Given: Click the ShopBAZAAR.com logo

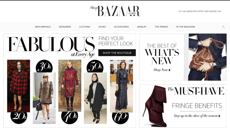Looking at the screenshot, I should [x=115, y=11].
